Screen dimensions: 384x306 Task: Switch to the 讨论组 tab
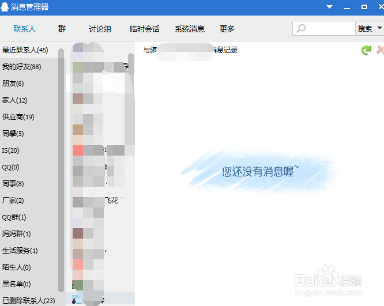(100, 29)
